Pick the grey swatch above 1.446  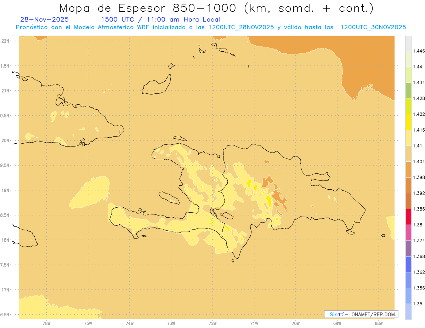pos(408,43)
